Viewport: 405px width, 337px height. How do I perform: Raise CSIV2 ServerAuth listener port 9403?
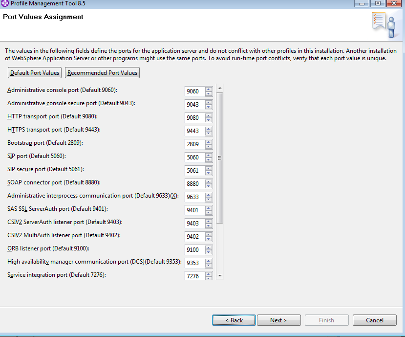tap(209, 221)
